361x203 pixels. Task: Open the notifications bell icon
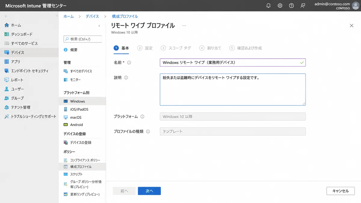click(x=268, y=6)
